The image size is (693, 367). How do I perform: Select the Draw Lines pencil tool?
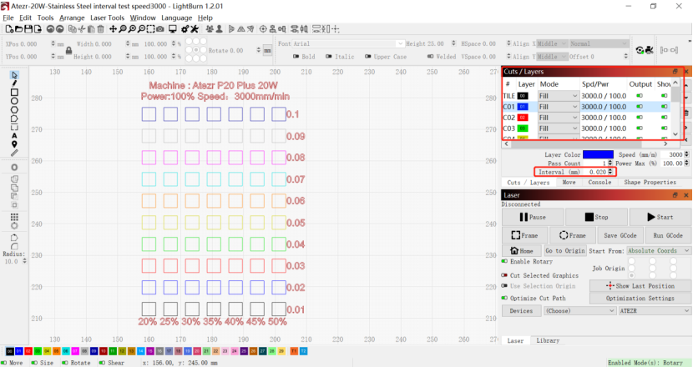pyautogui.click(x=14, y=83)
